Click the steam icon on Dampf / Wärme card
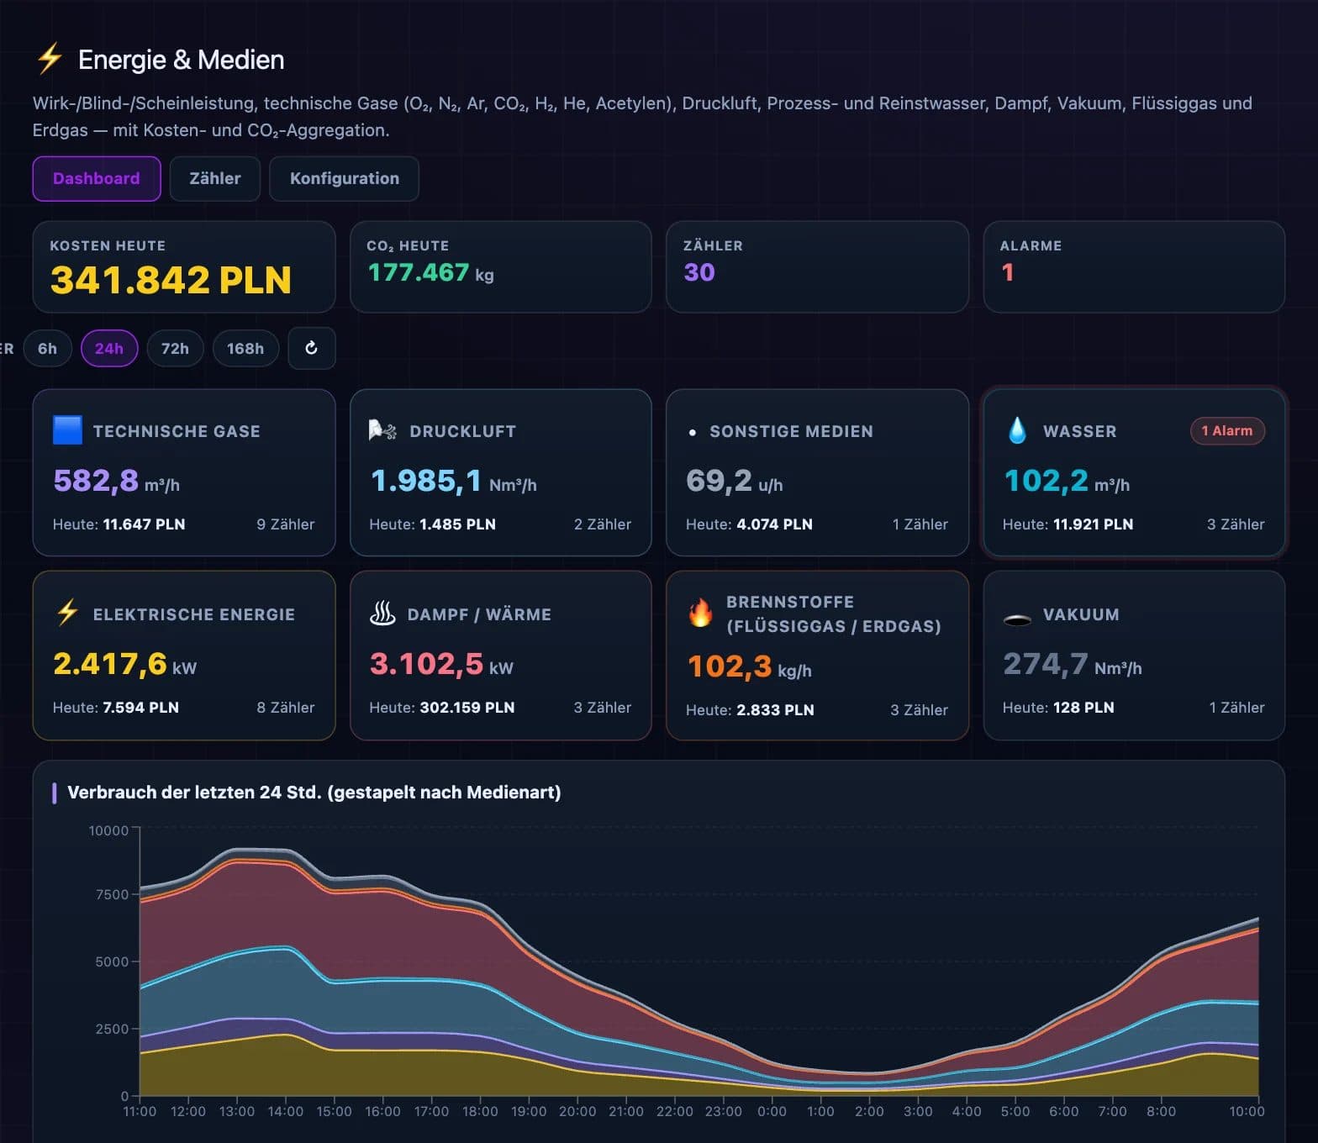The width and height of the screenshot is (1318, 1143). click(x=382, y=614)
